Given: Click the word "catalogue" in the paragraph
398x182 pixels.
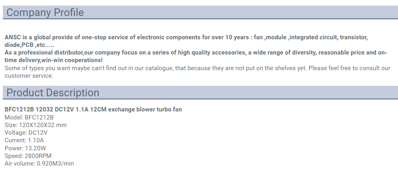Looking at the screenshot, I should 159,68.
